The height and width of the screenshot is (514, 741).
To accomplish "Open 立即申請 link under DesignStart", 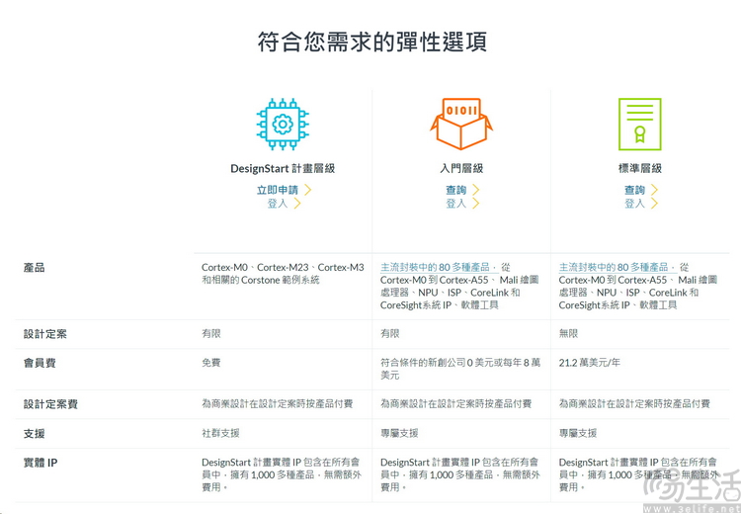I will click(278, 190).
